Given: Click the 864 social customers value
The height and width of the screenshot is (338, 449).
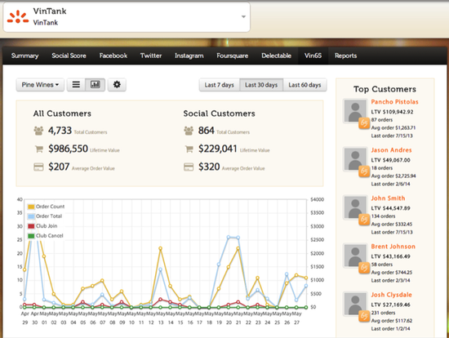Looking at the screenshot, I should tap(207, 131).
